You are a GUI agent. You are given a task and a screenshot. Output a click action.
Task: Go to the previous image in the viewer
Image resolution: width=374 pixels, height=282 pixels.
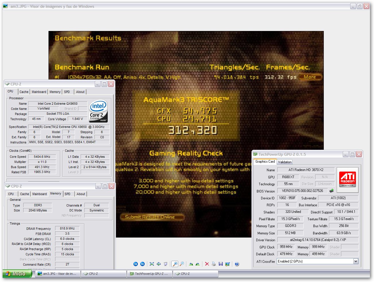tap(135, 264)
